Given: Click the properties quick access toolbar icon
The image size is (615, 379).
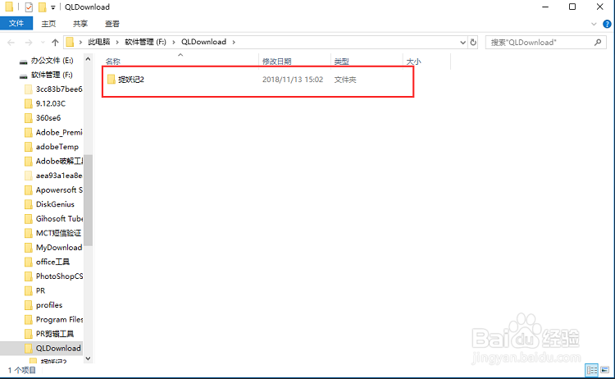Looking at the screenshot, I should point(29,7).
